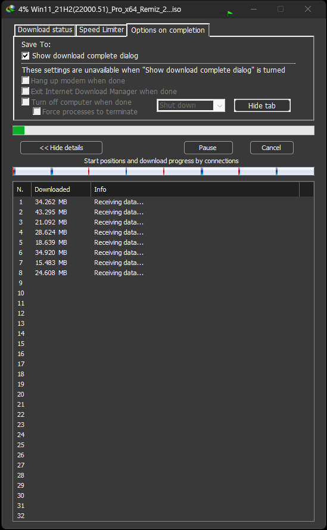Open the Speed Limiter tab
The image size is (327, 530).
(101, 30)
